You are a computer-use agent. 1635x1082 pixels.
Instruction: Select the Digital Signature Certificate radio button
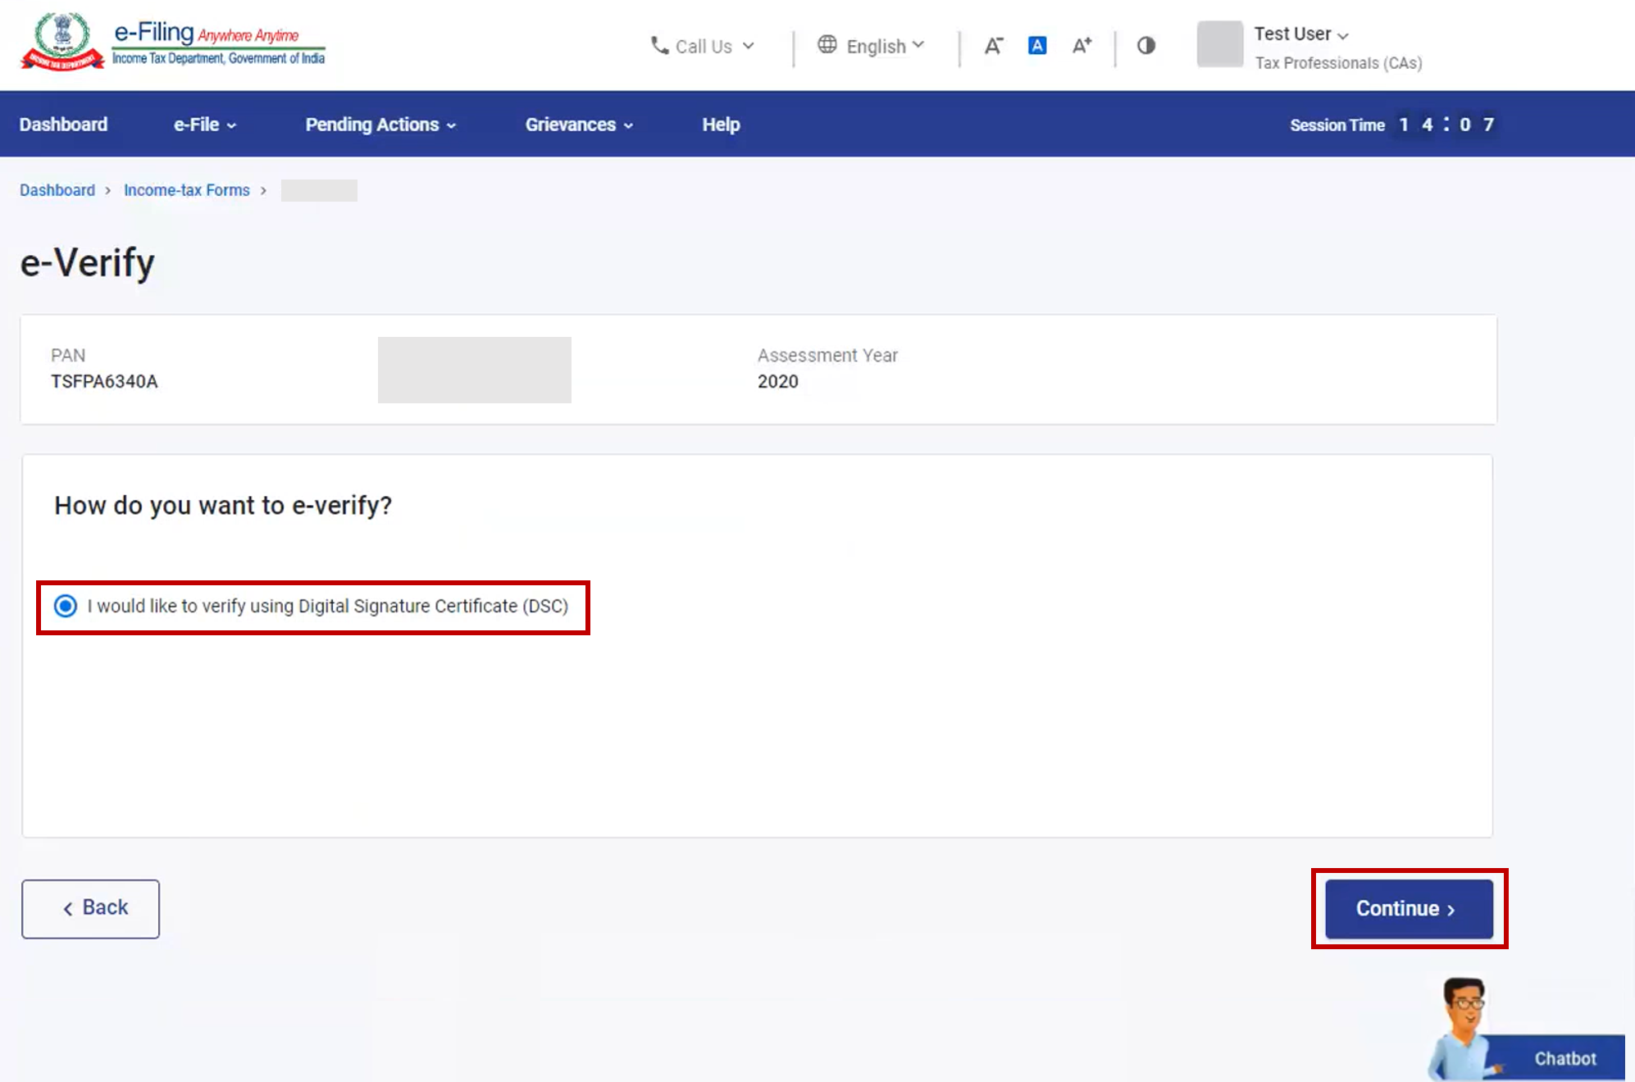pyautogui.click(x=64, y=607)
